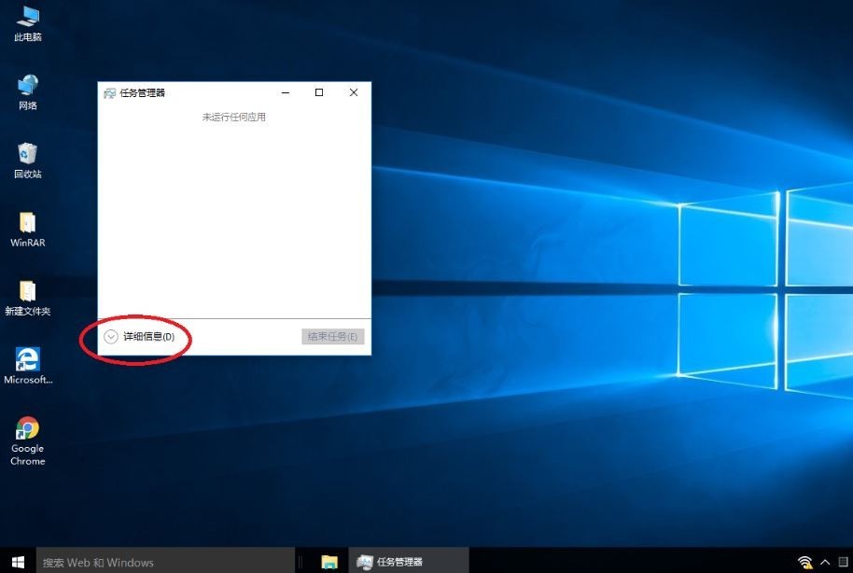Open the touch keyboard tray icon
The image size is (853, 573).
(842, 562)
